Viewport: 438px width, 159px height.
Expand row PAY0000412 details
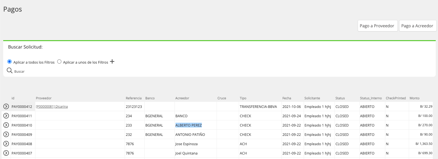6,106
